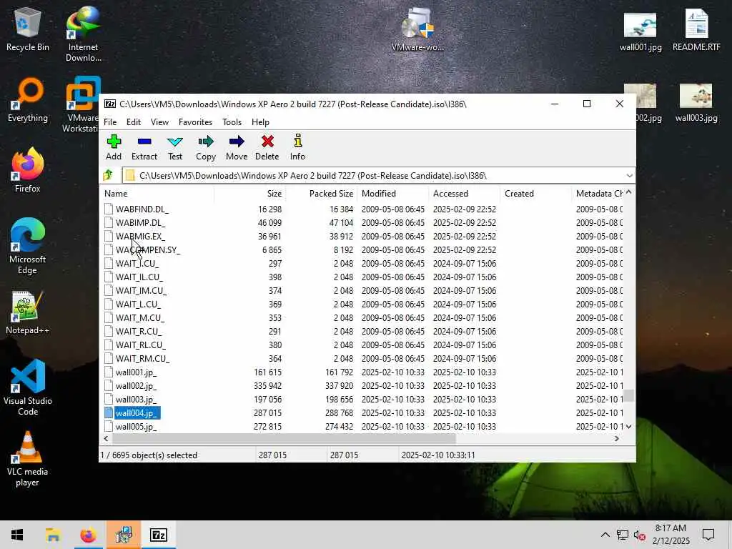Viewport: 732px width, 549px height.
Task: Select the WAIT_M.CU_ file
Action: [x=140, y=318]
